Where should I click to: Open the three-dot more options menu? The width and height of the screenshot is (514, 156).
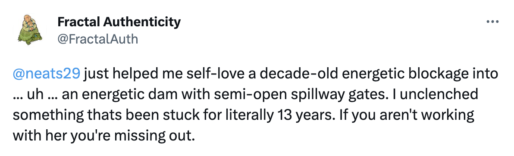[x=492, y=22]
